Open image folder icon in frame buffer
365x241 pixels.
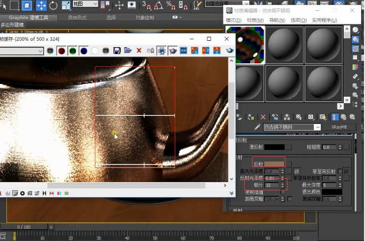pyautogui.click(x=128, y=51)
